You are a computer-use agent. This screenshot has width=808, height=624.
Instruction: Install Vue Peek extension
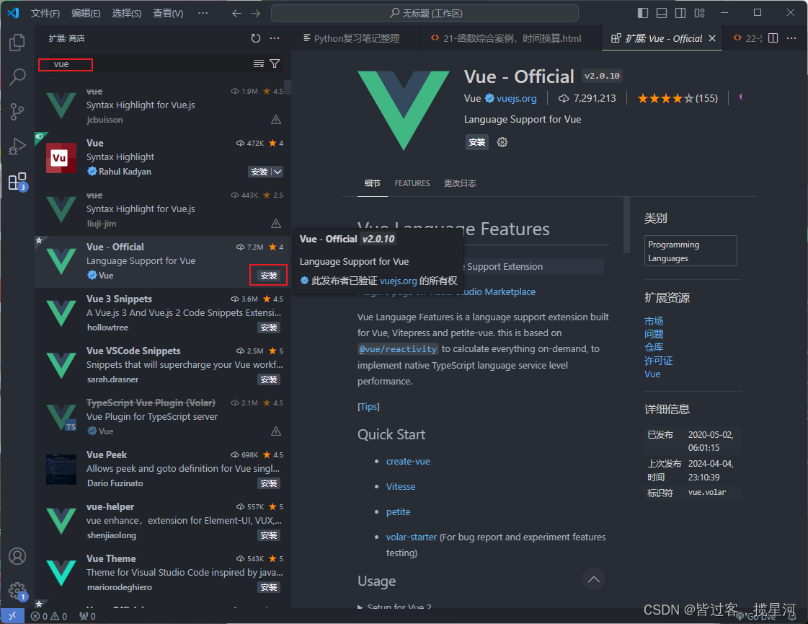coord(269,484)
